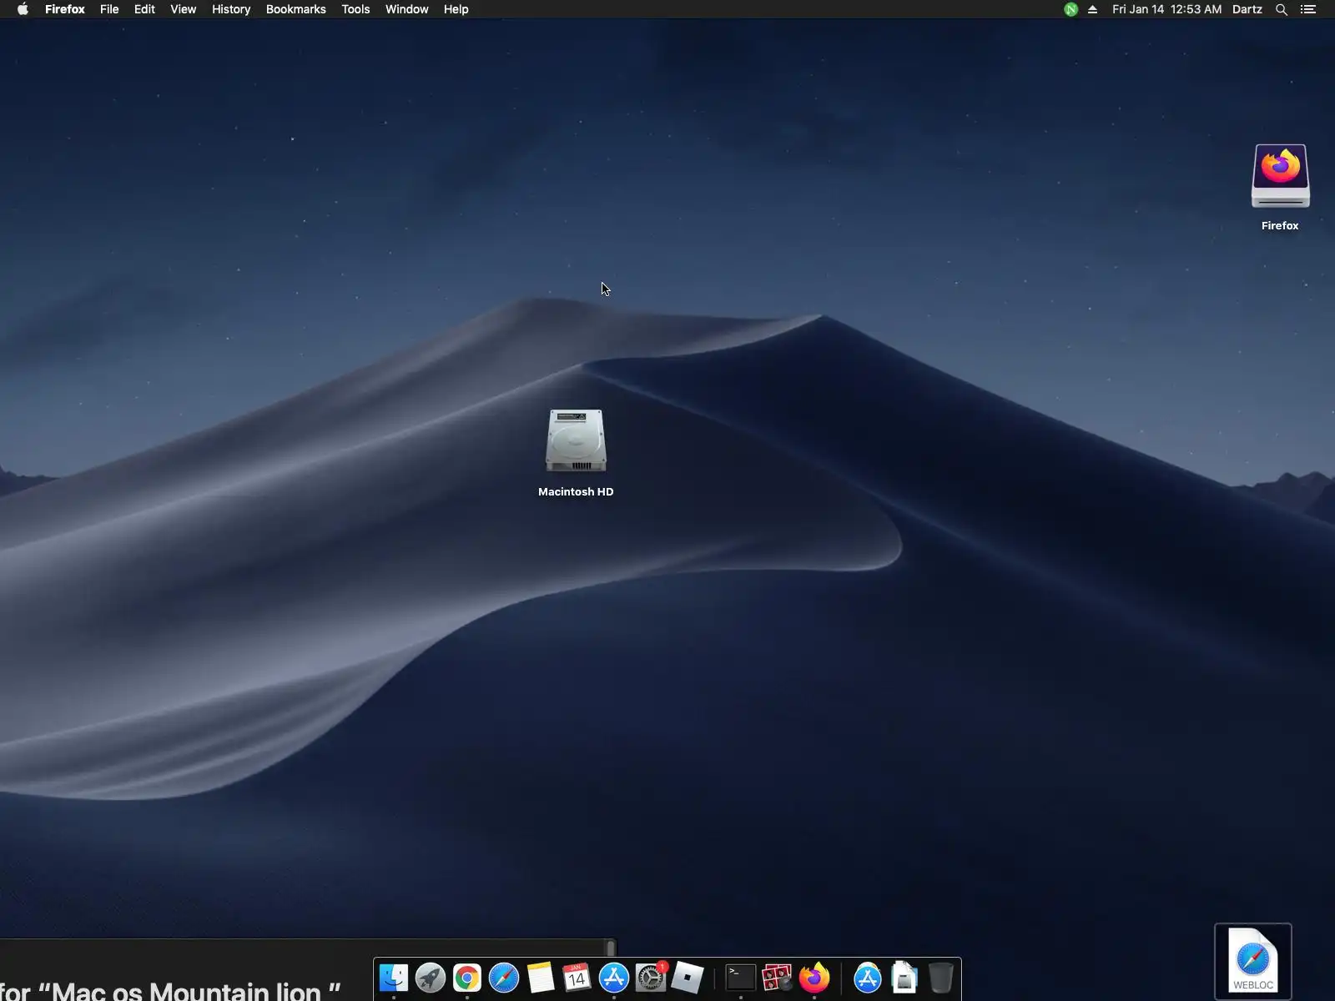Image resolution: width=1335 pixels, height=1001 pixels.
Task: Open the App Store beside Calendar
Action: [614, 978]
